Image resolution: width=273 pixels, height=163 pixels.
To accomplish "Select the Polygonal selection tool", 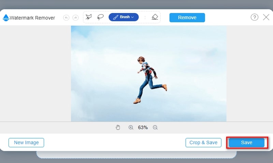I will pyautogui.click(x=89, y=17).
